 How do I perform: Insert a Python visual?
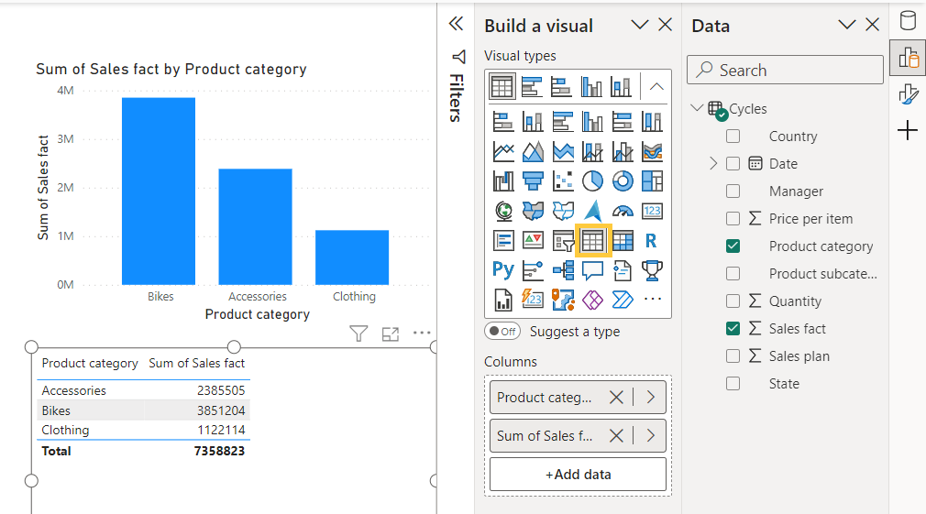pyautogui.click(x=502, y=269)
